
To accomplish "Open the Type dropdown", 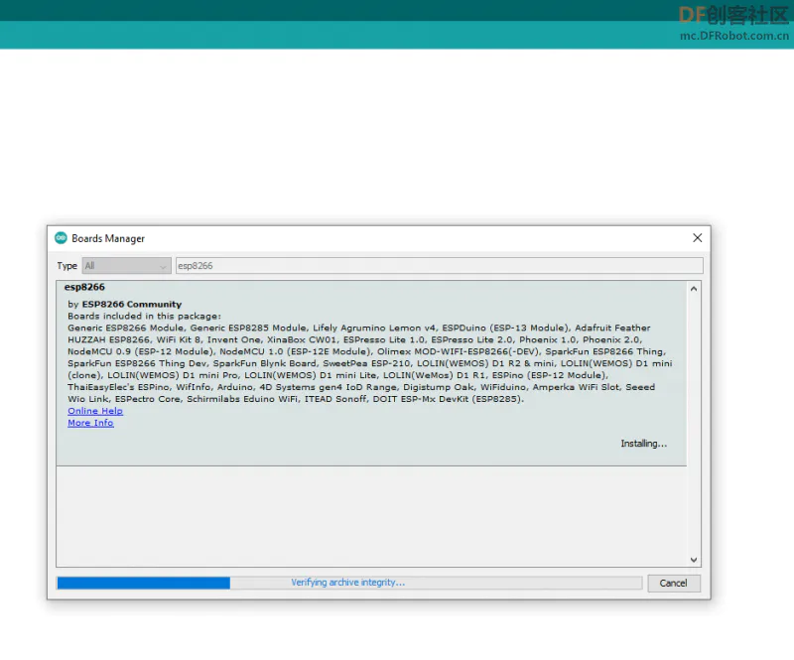I will coord(127,266).
